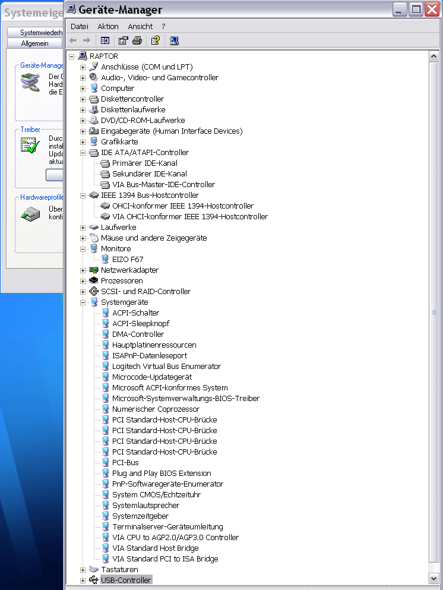This screenshot has width=443, height=590.
Task: Expand the Prozessoren category
Action: coord(83,281)
